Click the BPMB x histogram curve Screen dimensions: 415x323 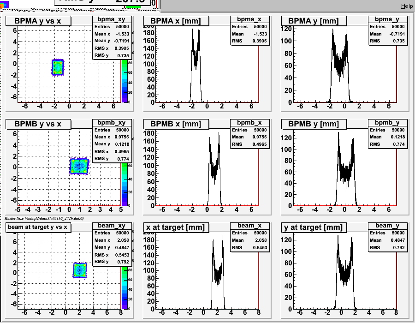[x=214, y=168]
